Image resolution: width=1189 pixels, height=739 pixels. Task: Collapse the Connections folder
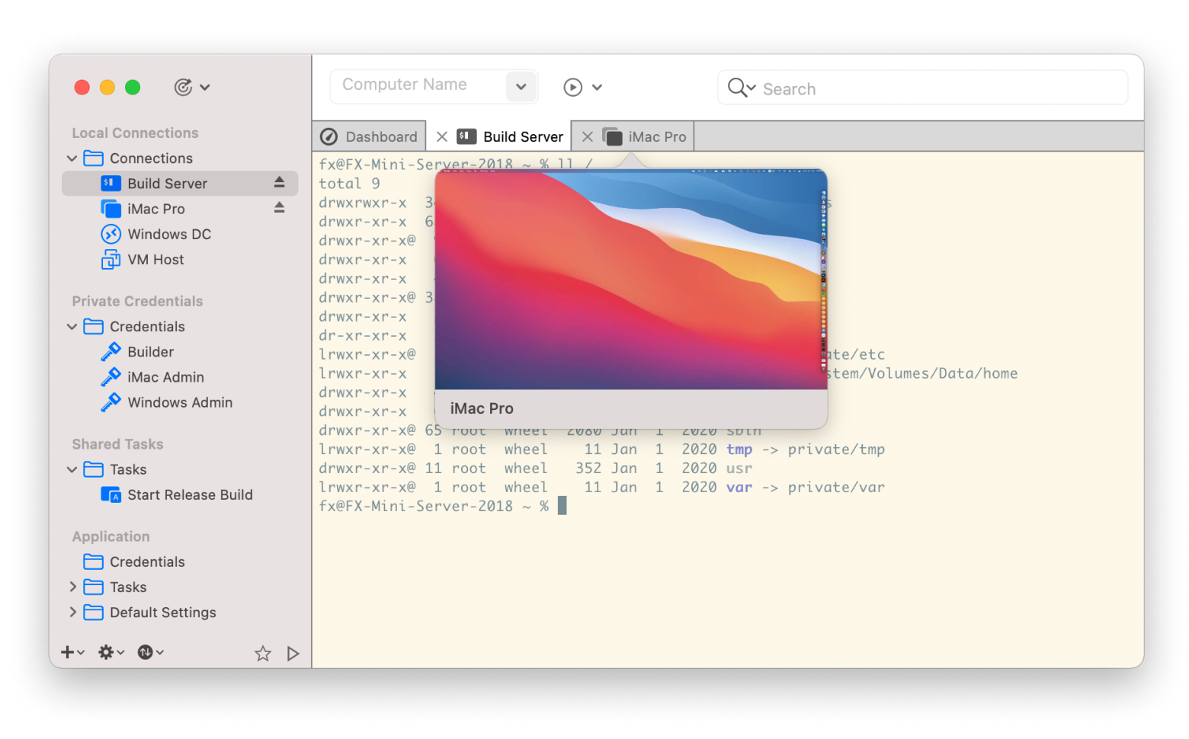point(72,158)
